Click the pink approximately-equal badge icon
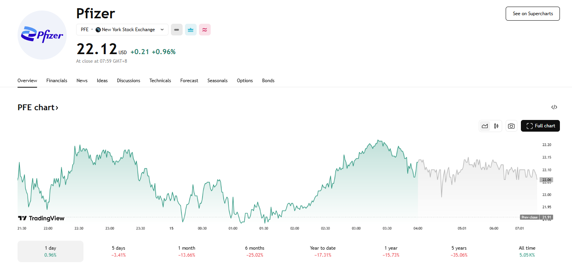The width and height of the screenshot is (572, 266). (x=205, y=30)
